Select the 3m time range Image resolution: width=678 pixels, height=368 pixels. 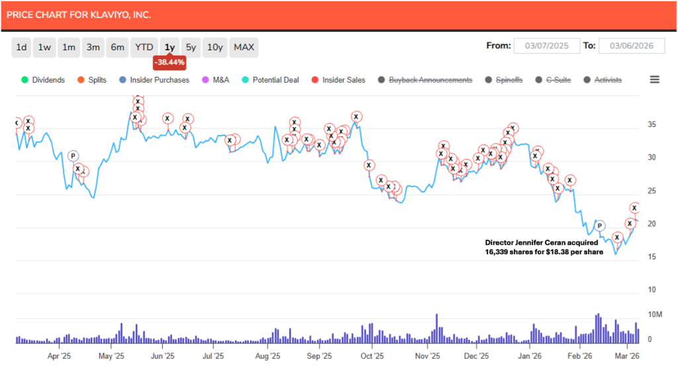click(93, 47)
